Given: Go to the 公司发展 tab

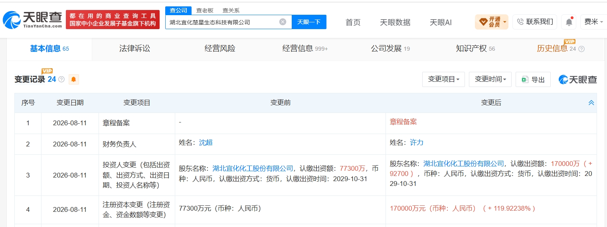Looking at the screenshot, I should pyautogui.click(x=390, y=49).
